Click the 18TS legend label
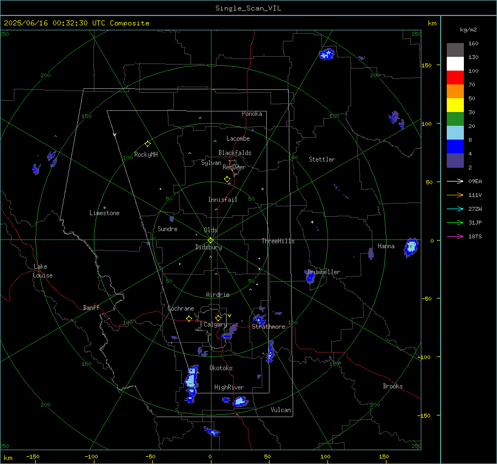The image size is (497, 464). click(475, 237)
